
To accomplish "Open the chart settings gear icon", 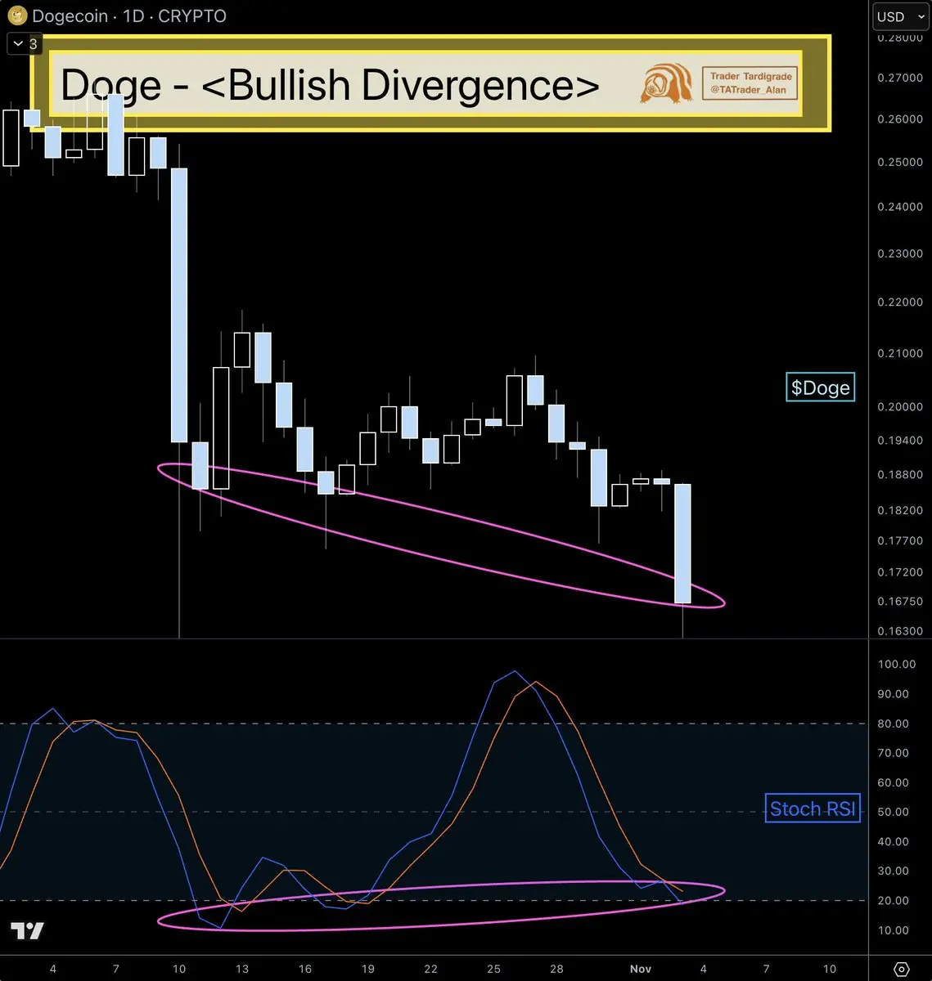I will (901, 969).
